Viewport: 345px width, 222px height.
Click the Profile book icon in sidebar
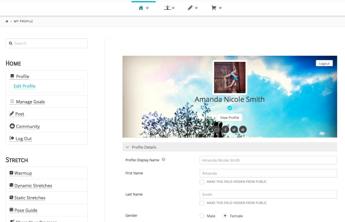pyautogui.click(x=12, y=76)
